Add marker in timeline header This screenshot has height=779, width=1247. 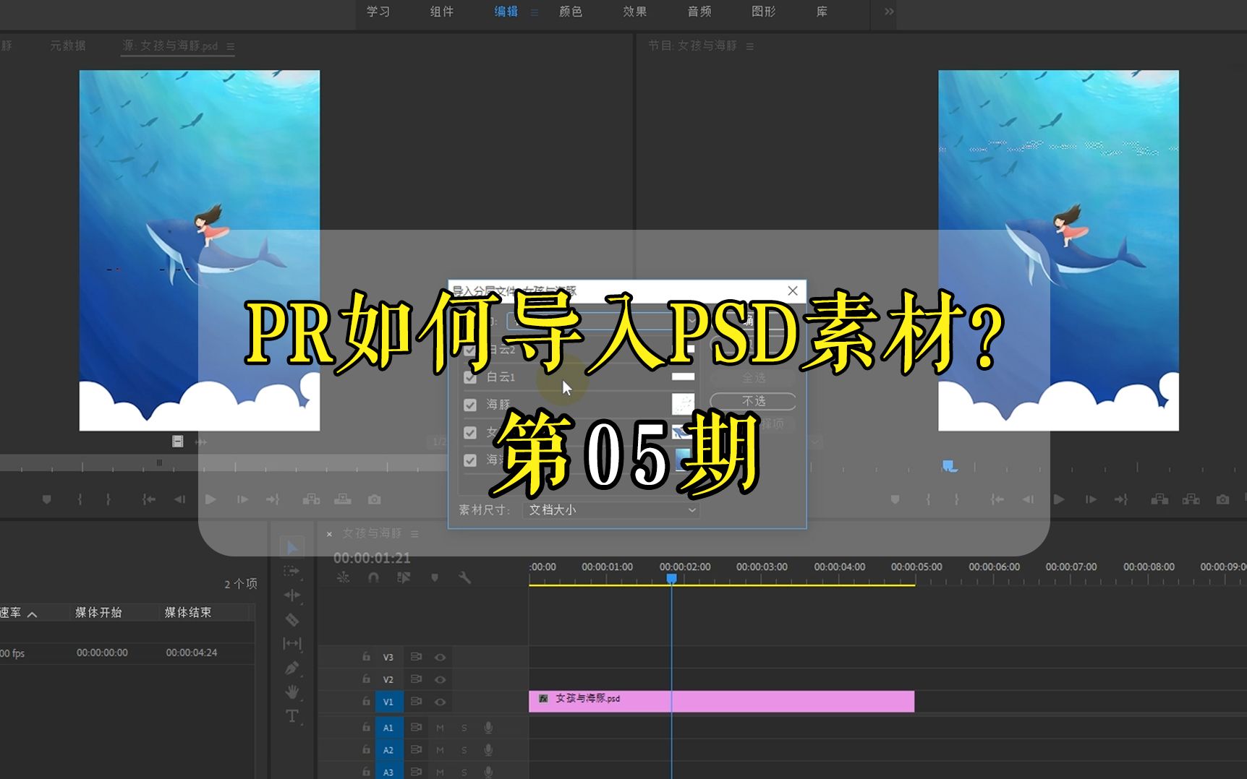(x=435, y=577)
